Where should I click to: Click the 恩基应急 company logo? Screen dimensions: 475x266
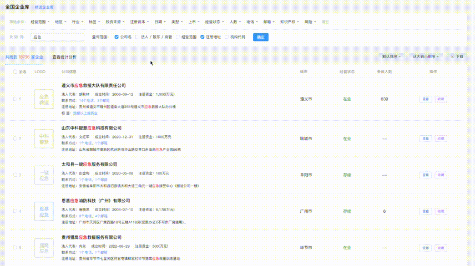[44, 211]
